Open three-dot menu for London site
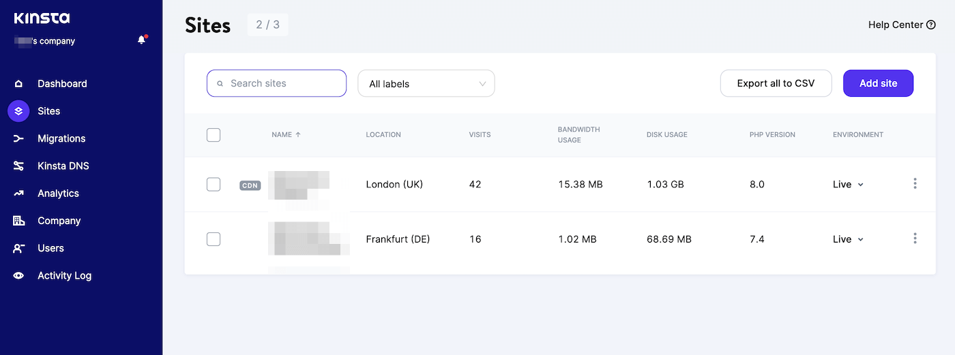Screen dimensions: 955x355 click(915, 183)
